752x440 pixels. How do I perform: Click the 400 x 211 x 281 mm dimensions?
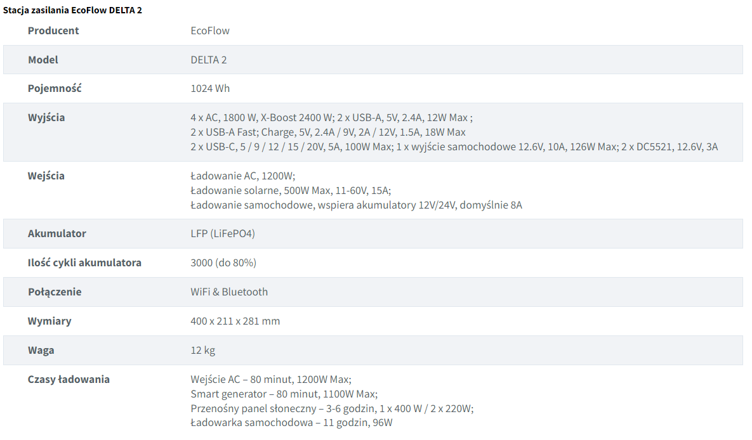point(235,321)
